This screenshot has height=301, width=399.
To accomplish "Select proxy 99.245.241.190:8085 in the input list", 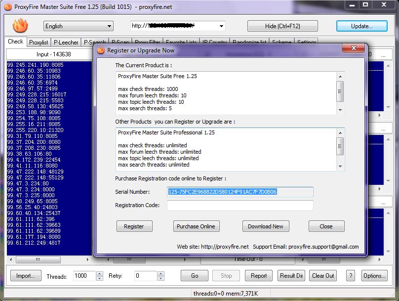I will point(35,65).
